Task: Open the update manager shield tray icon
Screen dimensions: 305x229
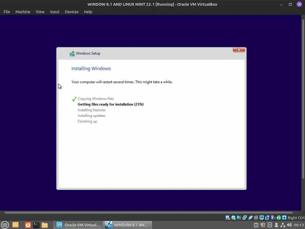Action: click(263, 225)
